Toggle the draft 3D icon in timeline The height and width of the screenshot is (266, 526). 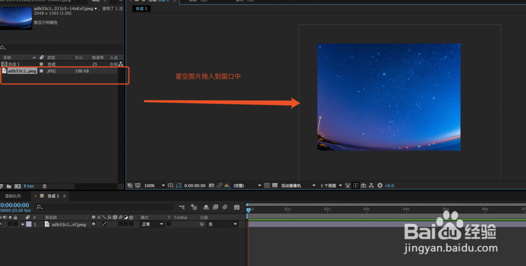pyautogui.click(x=194, y=207)
